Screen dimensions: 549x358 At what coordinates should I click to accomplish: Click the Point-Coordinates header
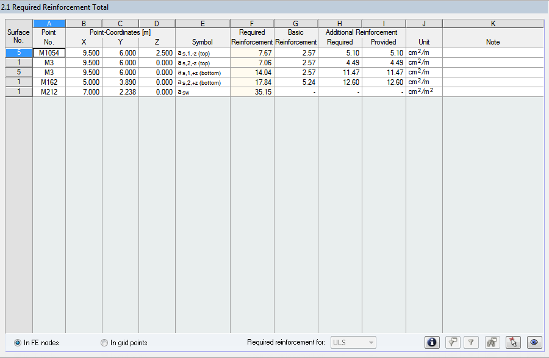click(x=120, y=32)
